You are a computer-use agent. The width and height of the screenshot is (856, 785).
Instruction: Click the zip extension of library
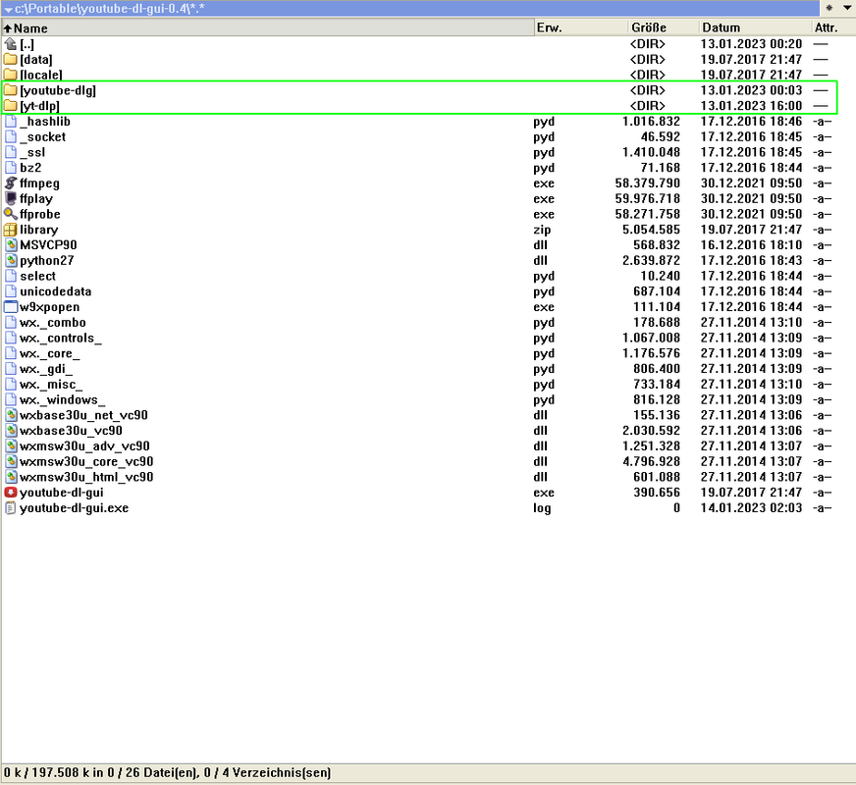click(542, 230)
